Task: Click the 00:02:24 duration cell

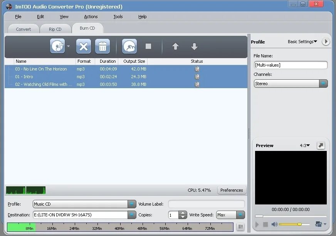Action: click(x=108, y=77)
